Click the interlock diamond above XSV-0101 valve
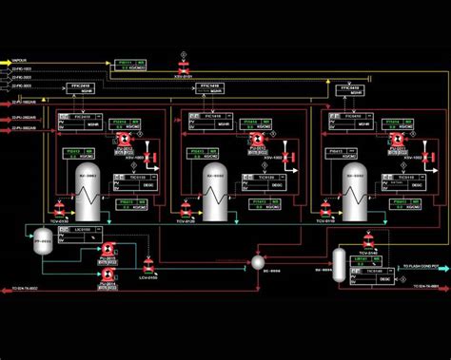 tap(184, 55)
